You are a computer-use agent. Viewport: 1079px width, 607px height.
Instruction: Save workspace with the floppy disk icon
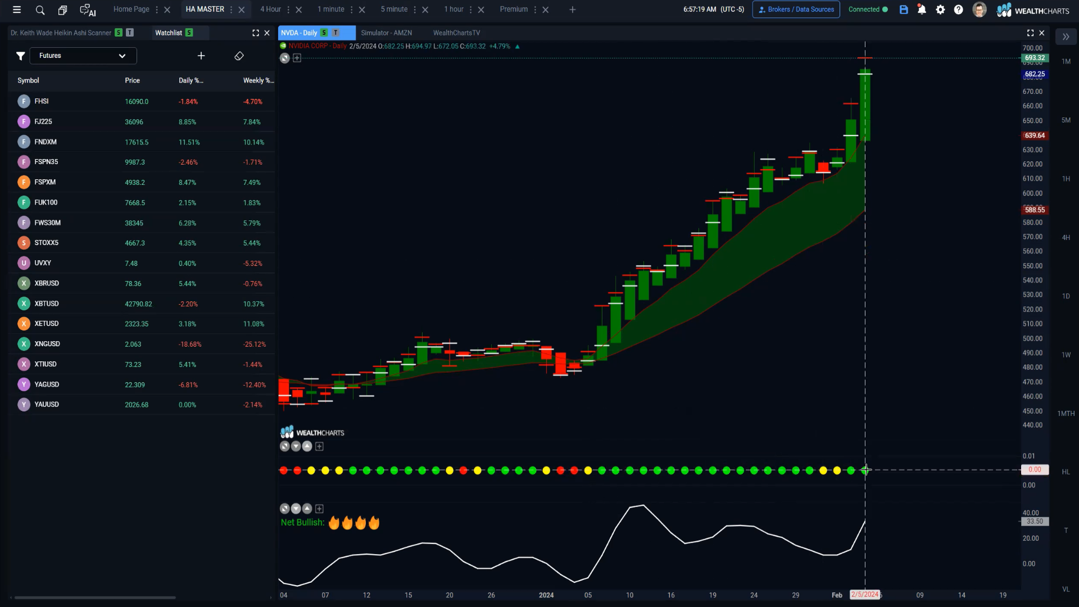tap(904, 10)
